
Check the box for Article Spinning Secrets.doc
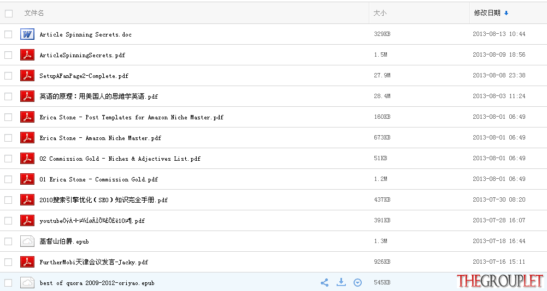(8, 34)
